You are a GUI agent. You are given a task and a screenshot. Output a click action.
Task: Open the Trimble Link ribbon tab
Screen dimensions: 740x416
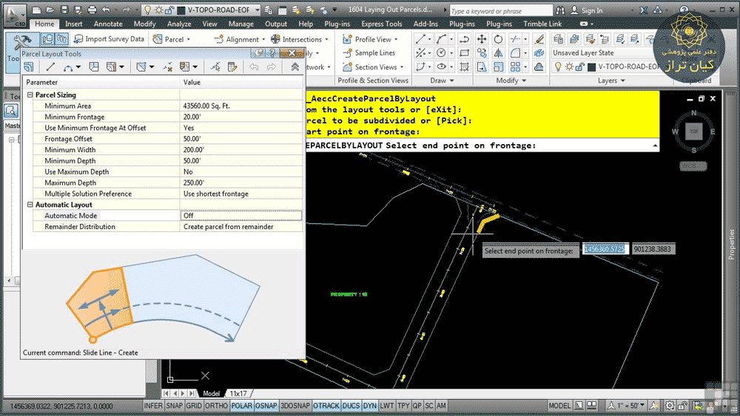click(x=542, y=24)
